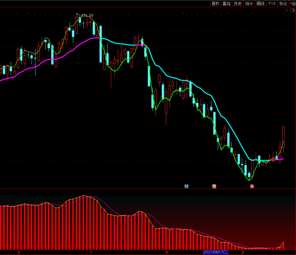The width and height of the screenshot is (296, 255).
Task: Click the blue 财 financial marker icon
Action: click(186, 186)
